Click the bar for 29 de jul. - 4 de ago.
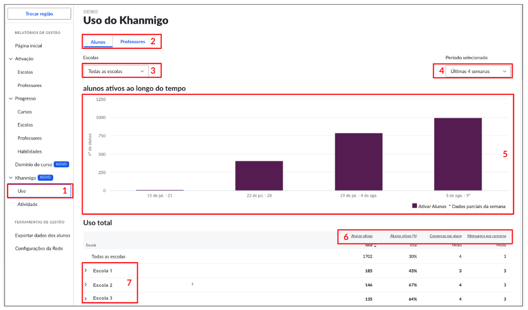Viewport: 528px width, 310px height. point(359,162)
